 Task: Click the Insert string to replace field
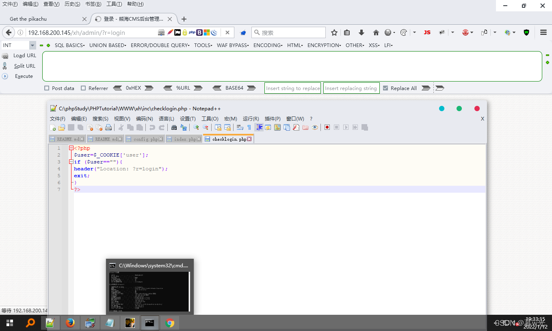pyautogui.click(x=293, y=88)
